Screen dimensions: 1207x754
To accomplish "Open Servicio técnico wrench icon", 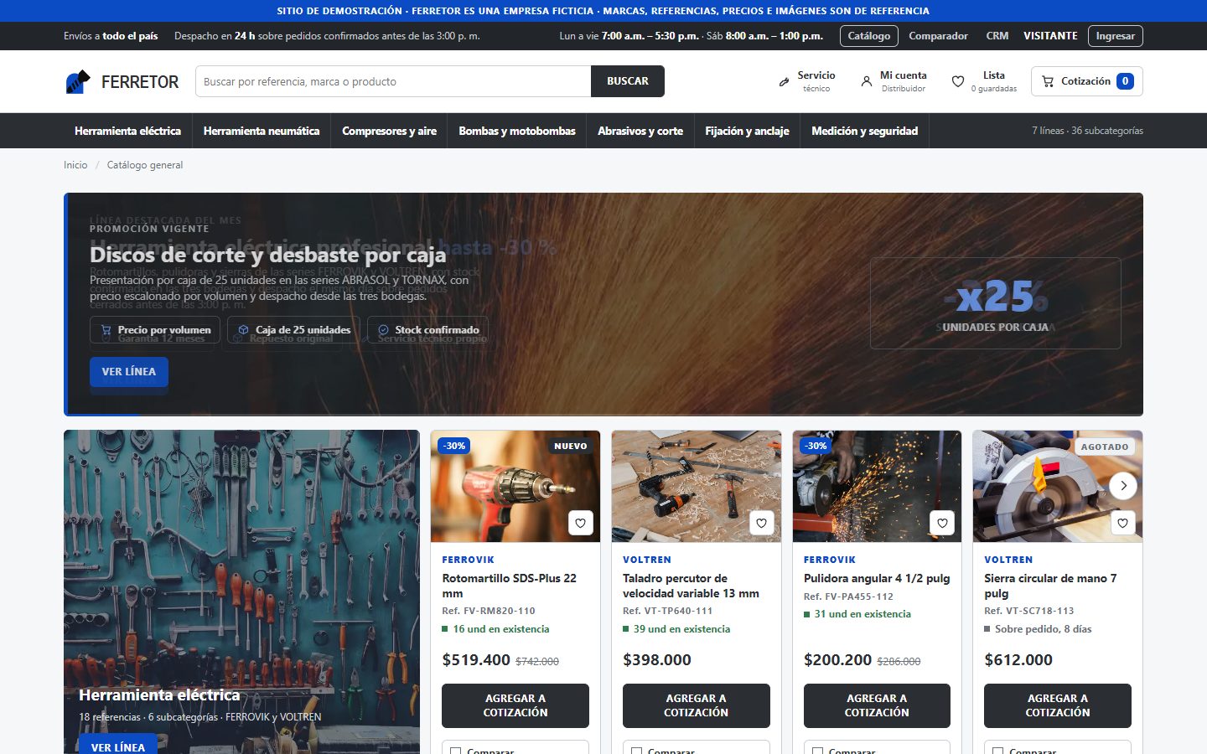I will point(784,82).
